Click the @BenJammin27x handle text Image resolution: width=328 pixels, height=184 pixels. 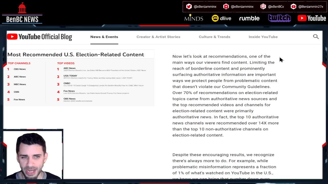click(x=311, y=7)
